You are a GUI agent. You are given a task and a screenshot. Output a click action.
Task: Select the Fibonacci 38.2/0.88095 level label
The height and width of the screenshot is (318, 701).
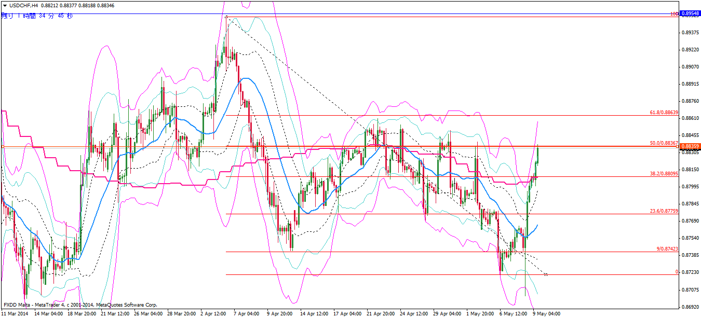pyautogui.click(x=664, y=174)
